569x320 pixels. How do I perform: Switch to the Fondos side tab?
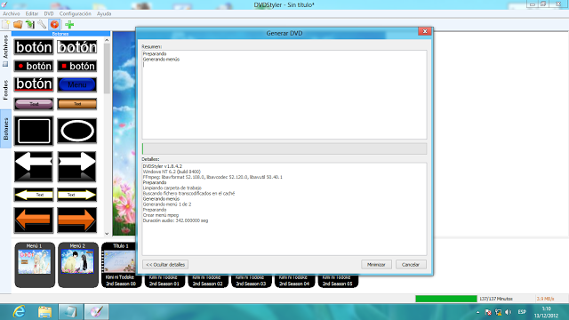5,90
